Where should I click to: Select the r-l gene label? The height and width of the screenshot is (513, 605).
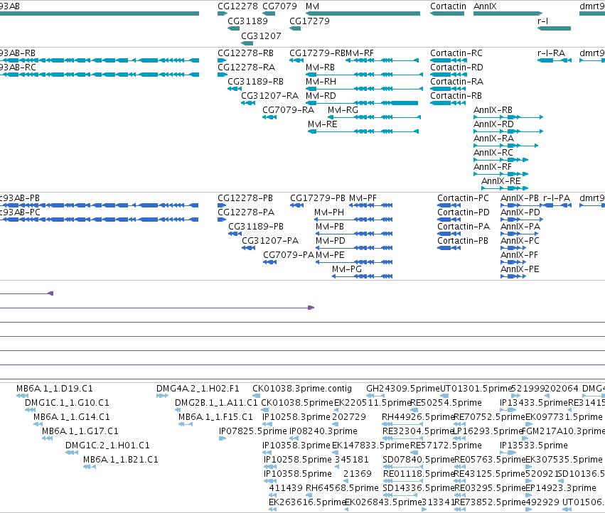[x=542, y=21]
